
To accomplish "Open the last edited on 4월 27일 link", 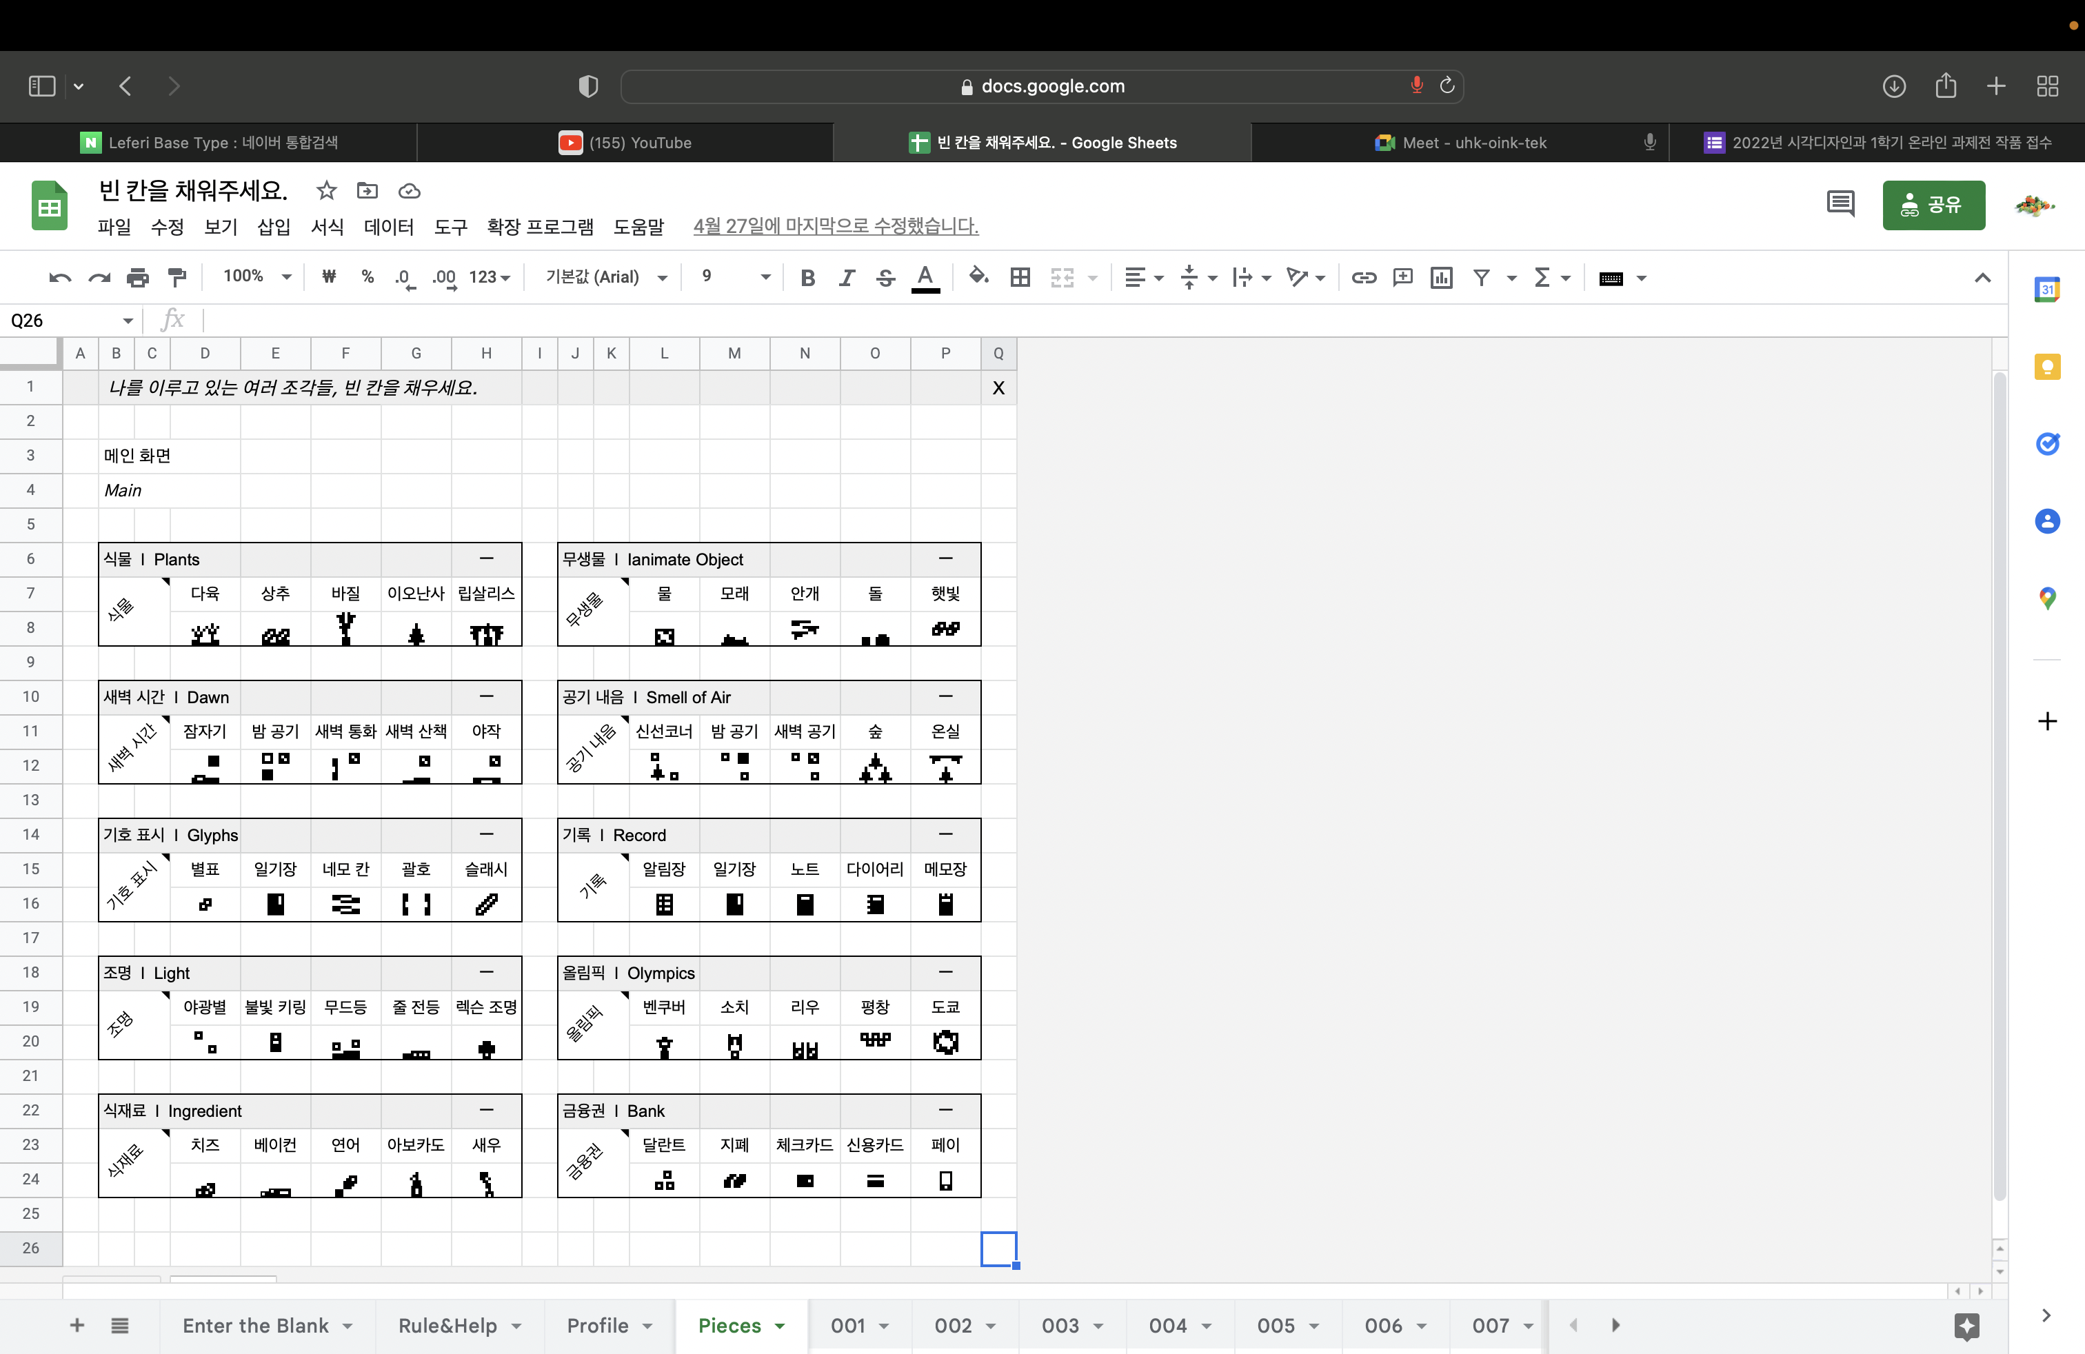I will [835, 226].
